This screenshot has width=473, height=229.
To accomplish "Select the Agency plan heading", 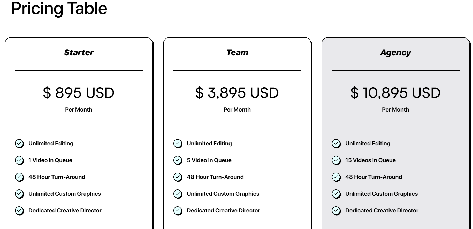I will click(x=396, y=53).
